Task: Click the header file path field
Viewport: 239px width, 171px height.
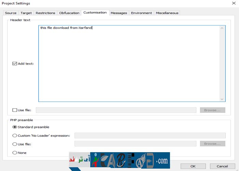Action: [116, 110]
